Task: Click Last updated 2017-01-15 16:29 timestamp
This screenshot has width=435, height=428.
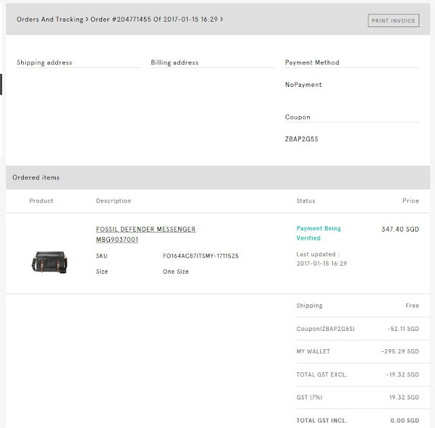Action: tap(321, 259)
